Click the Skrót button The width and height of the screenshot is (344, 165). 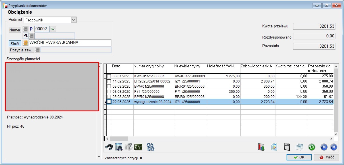[15, 43]
